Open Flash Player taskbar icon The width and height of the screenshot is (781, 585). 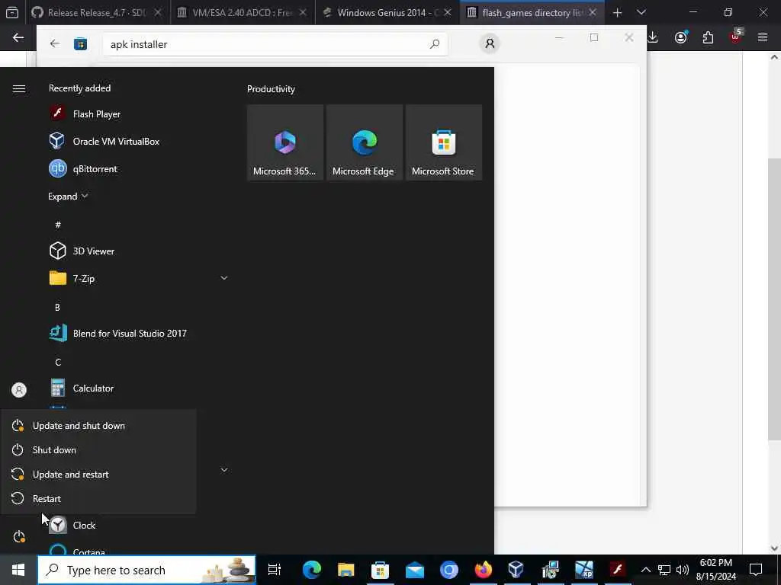[x=618, y=570]
